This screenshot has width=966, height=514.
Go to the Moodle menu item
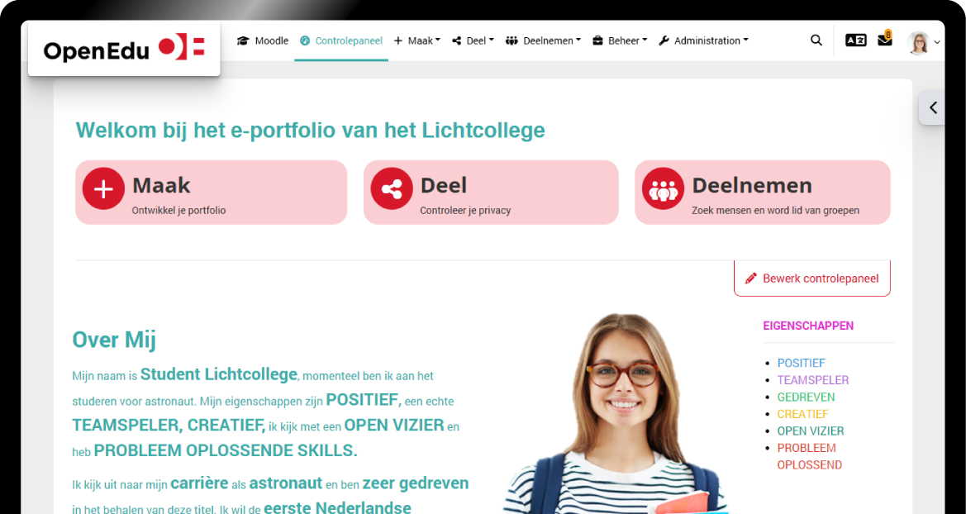tap(263, 40)
